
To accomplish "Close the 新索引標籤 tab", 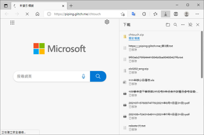I will [63, 6].
